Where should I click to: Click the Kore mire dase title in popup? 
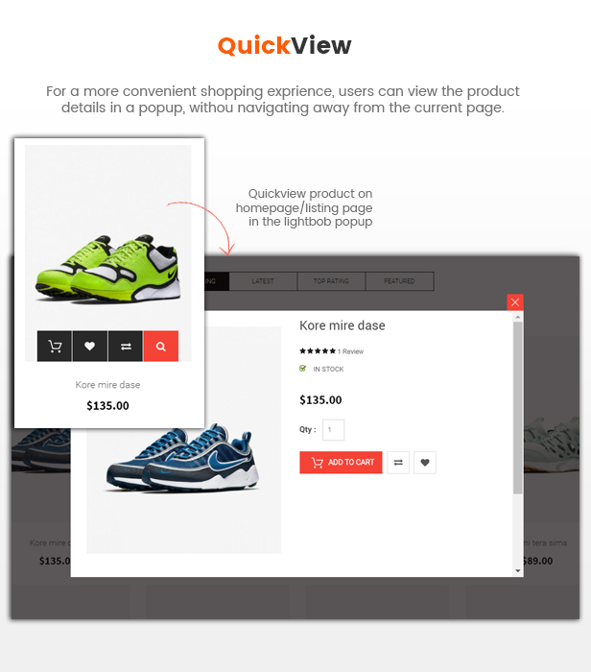pyautogui.click(x=343, y=325)
